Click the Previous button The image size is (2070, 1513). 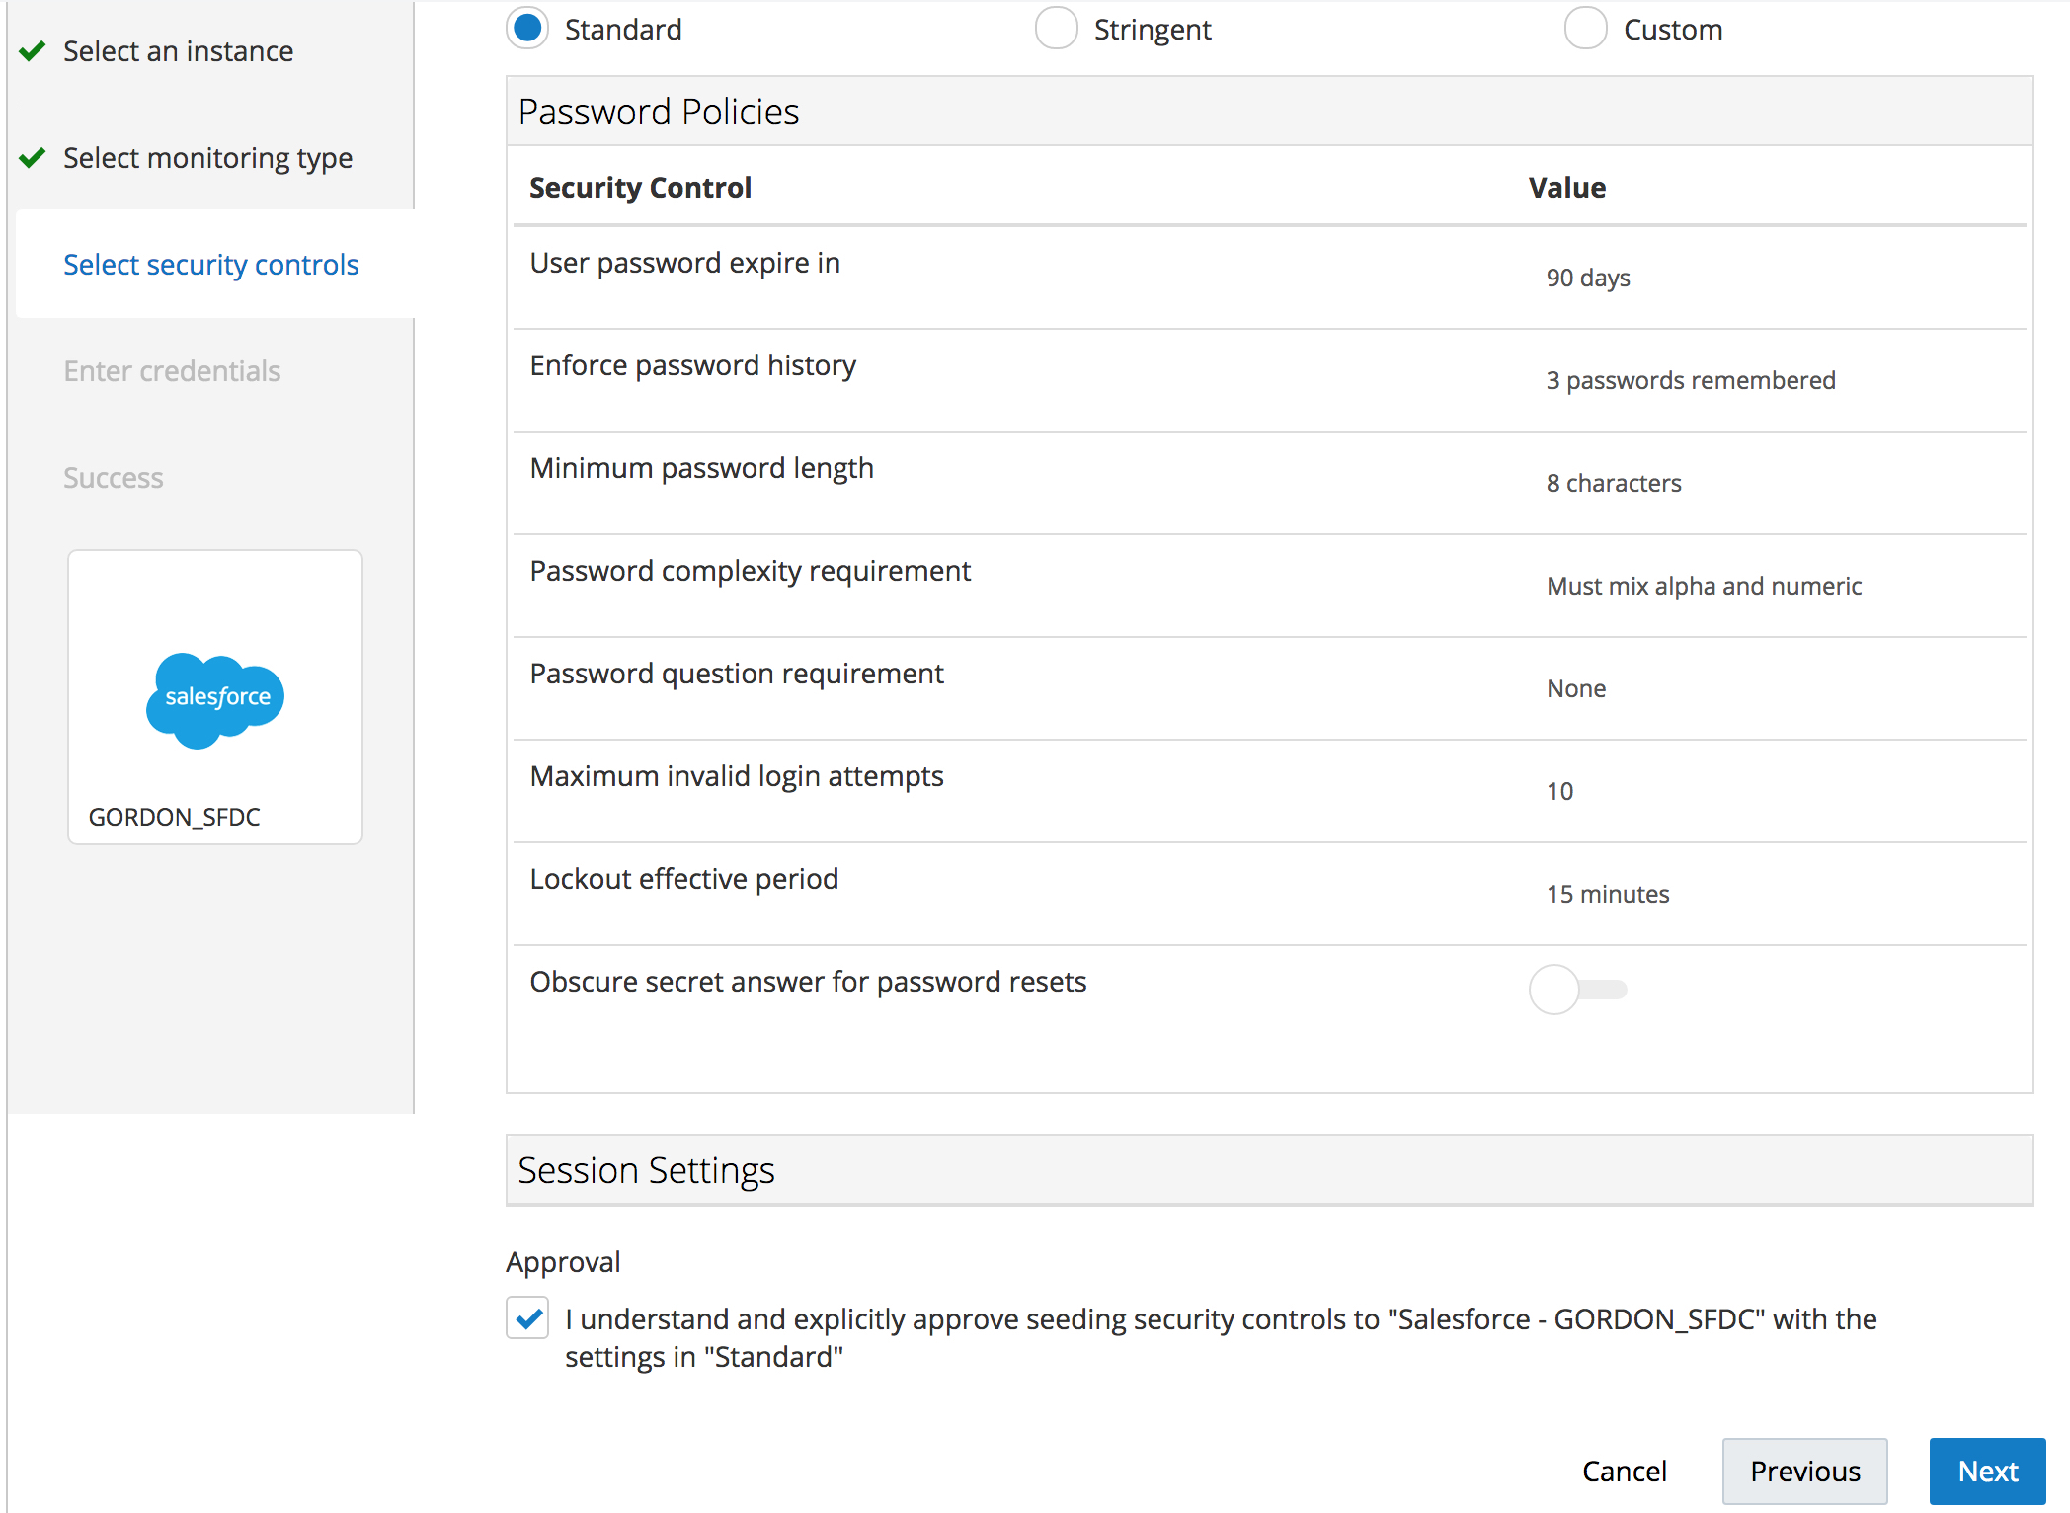tap(1804, 1471)
